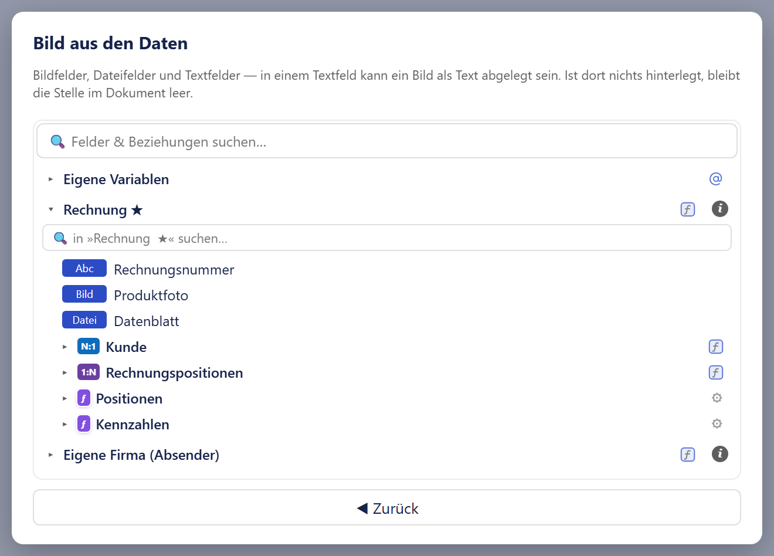
Task: Click the magnifier icon in the main search field
Action: point(57,141)
